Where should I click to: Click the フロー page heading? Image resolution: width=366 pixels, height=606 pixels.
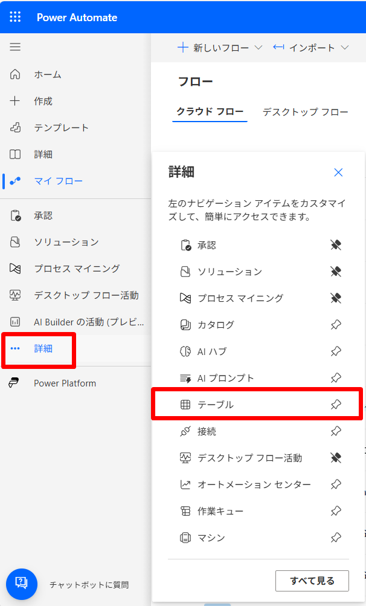coord(195,82)
